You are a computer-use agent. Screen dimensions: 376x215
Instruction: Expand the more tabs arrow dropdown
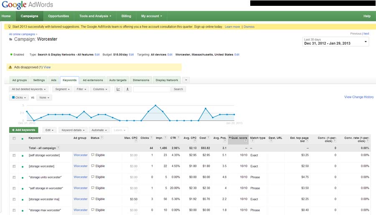186,80
